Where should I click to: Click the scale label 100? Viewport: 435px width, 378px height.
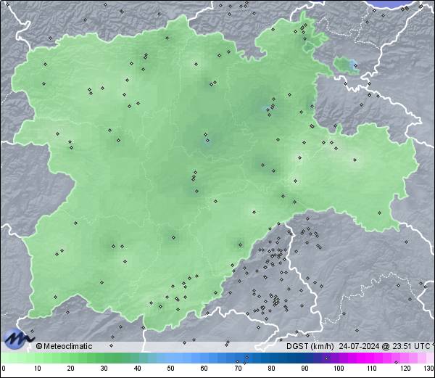click(339, 369)
